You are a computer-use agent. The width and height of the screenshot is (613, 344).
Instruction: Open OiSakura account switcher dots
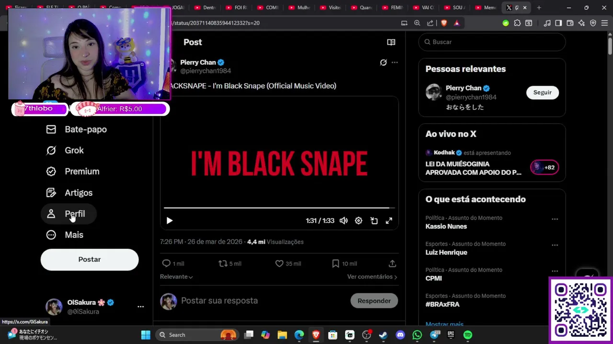[140, 307]
